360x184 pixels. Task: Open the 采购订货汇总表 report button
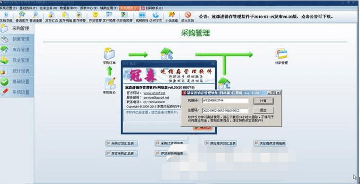coord(122,143)
